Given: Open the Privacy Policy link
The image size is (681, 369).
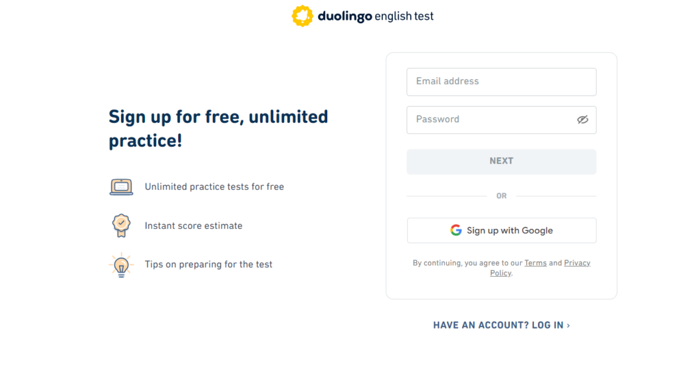Looking at the screenshot, I should 540,268.
